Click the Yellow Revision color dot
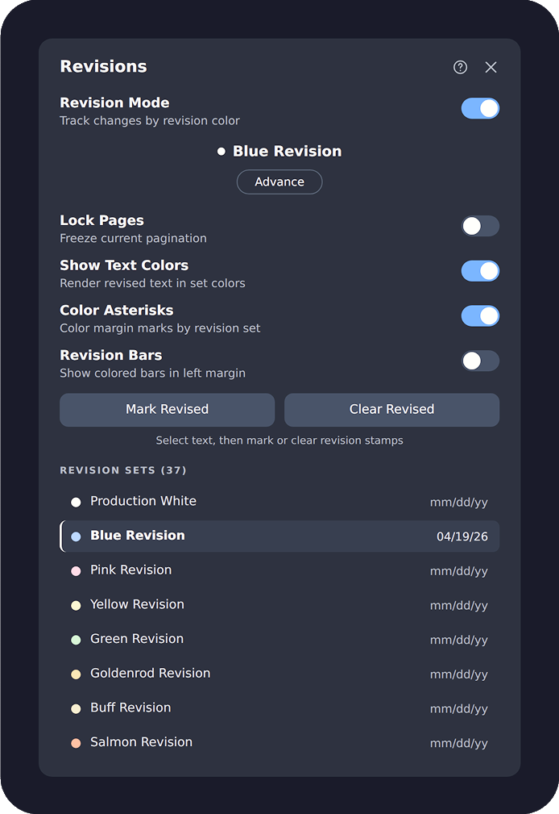 pyautogui.click(x=76, y=605)
